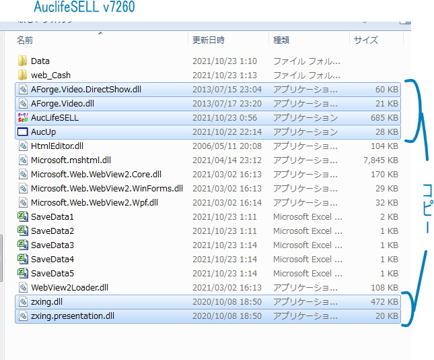
Task: Select the AucUp file name
Action: pyautogui.click(x=43, y=132)
